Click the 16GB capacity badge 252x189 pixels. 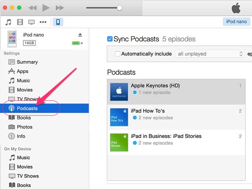(30, 43)
